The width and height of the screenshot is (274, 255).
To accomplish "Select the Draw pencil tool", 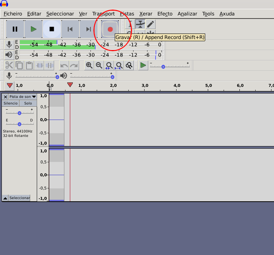I will click(150, 24).
